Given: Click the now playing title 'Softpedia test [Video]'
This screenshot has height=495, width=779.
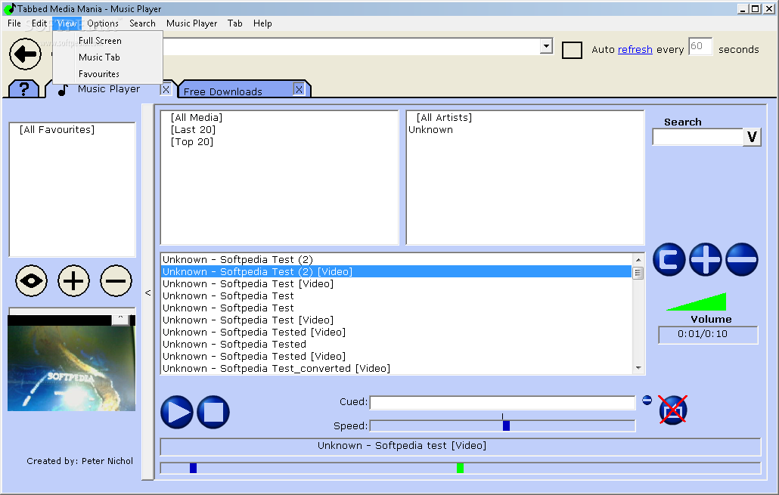Looking at the screenshot, I should tap(402, 445).
